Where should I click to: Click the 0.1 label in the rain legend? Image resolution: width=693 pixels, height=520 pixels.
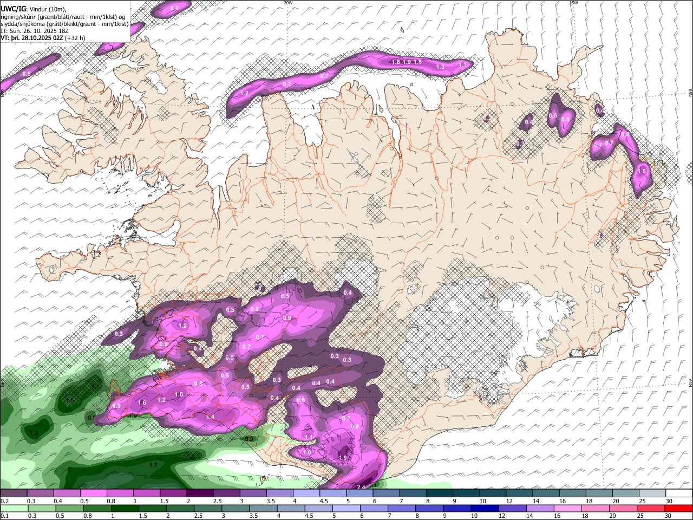point(5,516)
